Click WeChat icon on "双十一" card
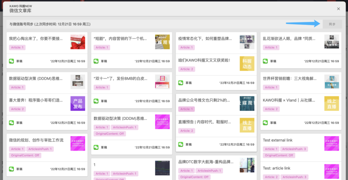Screen dimensions: 348x180 (96, 101)
